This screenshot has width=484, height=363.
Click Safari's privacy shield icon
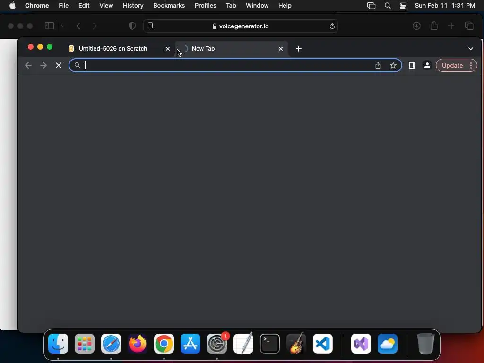[132, 26]
